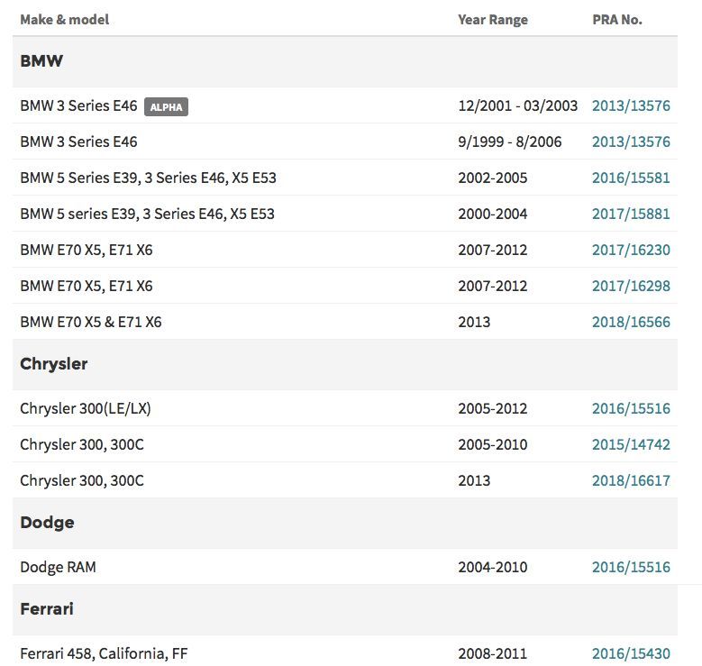The image size is (702, 666).
Task: Click the 'Year Range' column header
Action: [x=492, y=20]
